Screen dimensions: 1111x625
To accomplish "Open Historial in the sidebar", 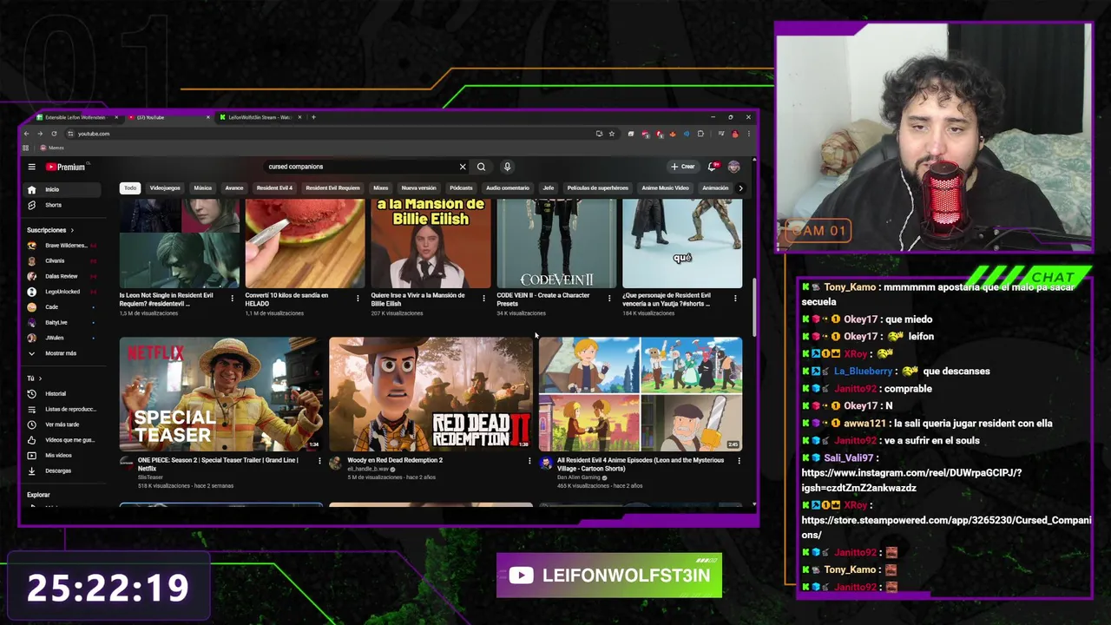I will 62,393.
